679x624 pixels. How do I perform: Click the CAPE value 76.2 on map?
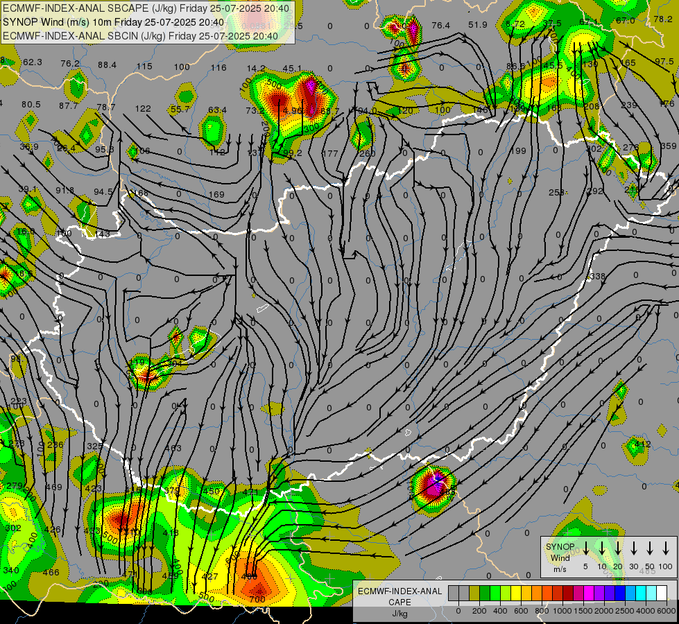pos(70,64)
